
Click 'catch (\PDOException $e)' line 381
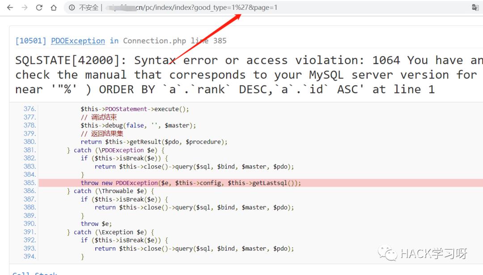coord(116,150)
